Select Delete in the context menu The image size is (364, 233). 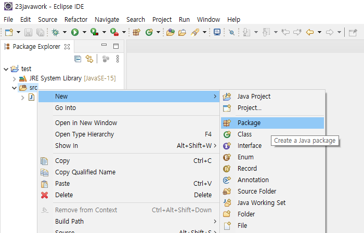click(x=129, y=195)
